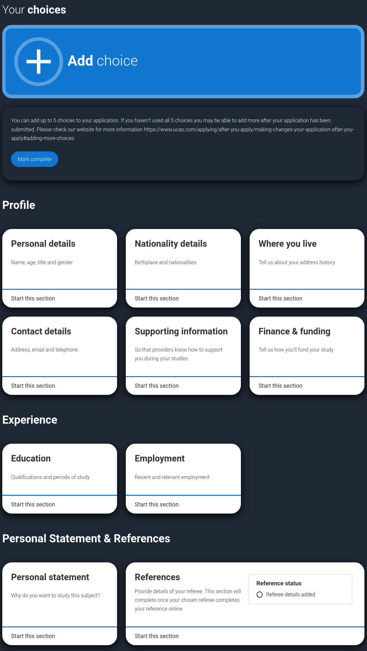This screenshot has height=651, width=367.
Task: Click the Education card heading
Action: point(31,459)
